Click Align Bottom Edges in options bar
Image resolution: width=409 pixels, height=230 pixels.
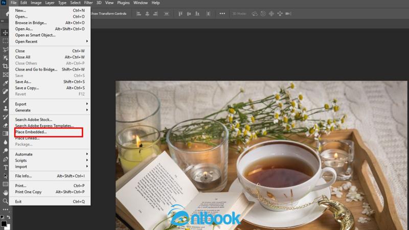click(x=197, y=14)
